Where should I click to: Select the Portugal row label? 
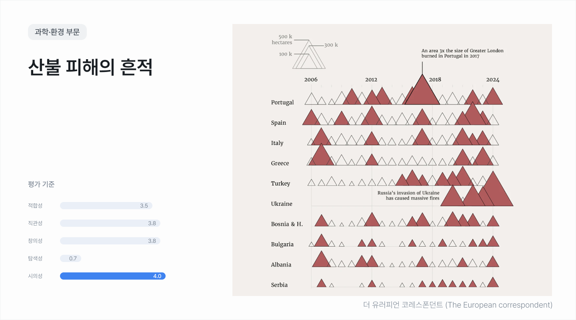(x=282, y=102)
